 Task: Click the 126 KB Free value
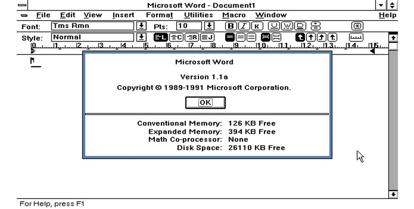coord(252,123)
